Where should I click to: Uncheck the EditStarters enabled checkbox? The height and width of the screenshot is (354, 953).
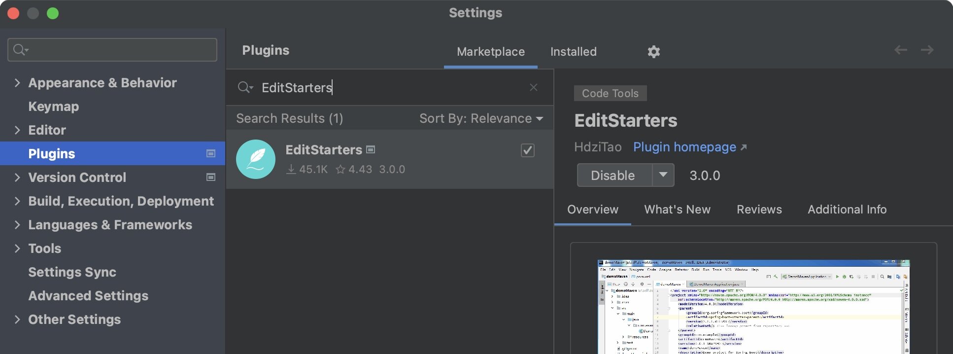(527, 150)
